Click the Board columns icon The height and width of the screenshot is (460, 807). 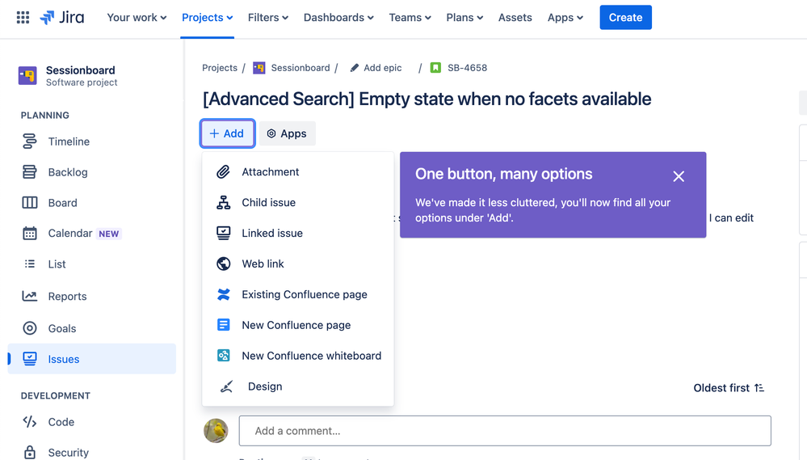[29, 202]
